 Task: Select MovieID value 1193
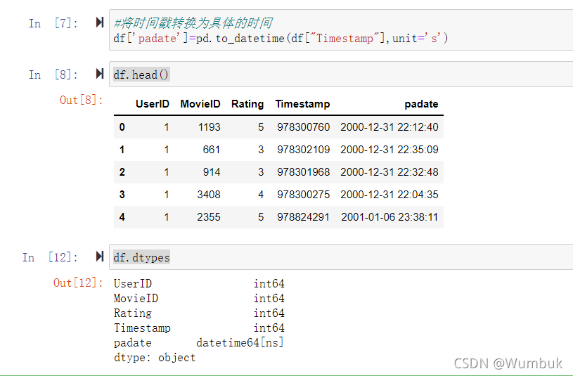210,127
